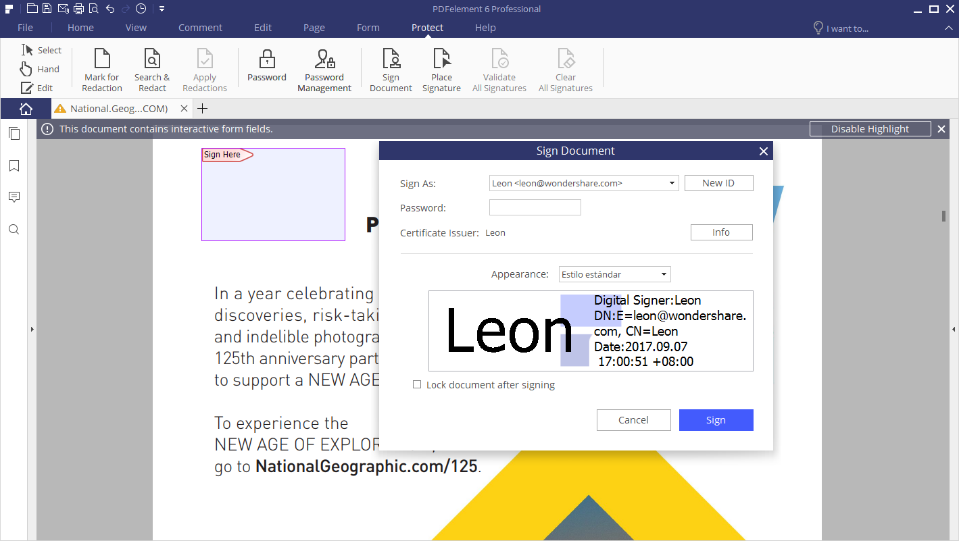959x541 pixels.
Task: Go to the home tab icon
Action: tap(26, 109)
